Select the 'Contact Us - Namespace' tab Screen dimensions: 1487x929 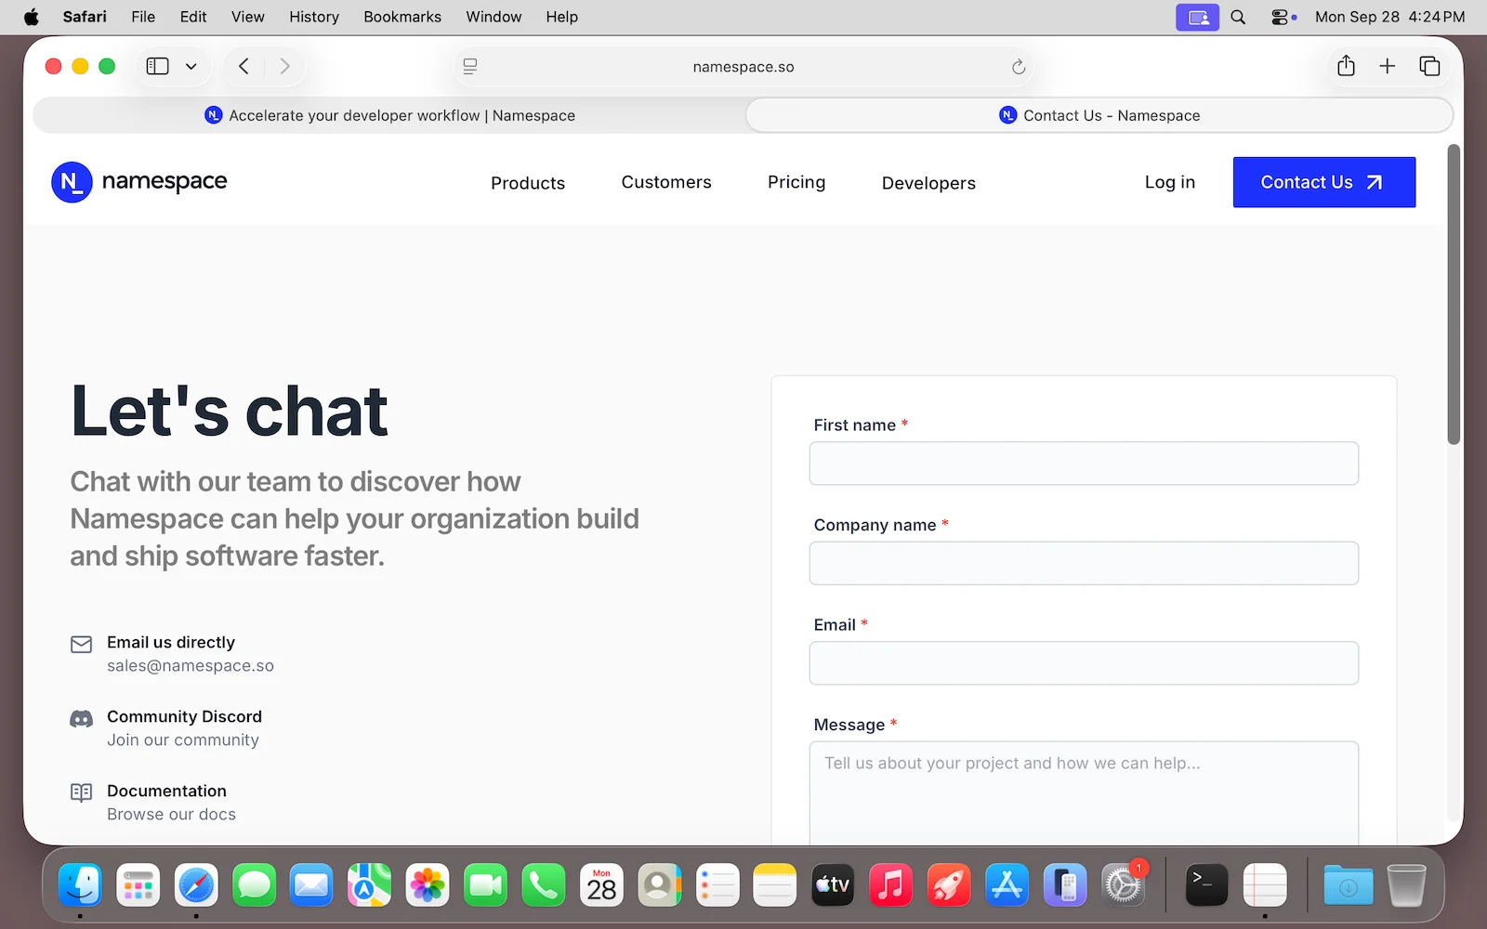point(1099,115)
